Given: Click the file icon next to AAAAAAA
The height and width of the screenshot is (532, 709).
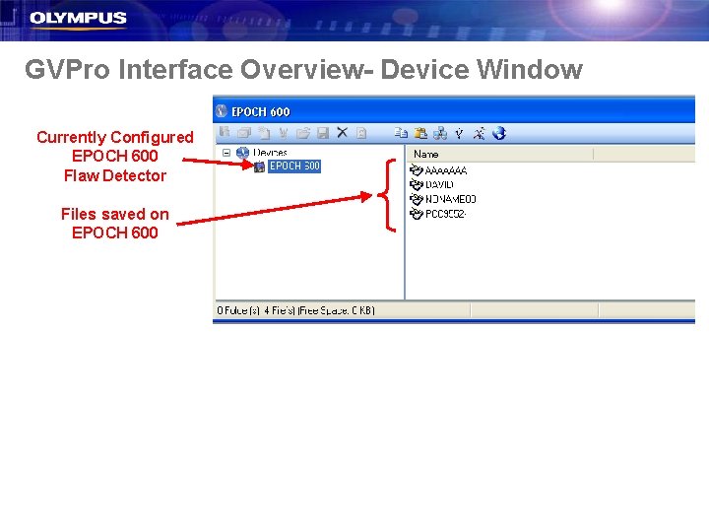Looking at the screenshot, I should point(416,170).
